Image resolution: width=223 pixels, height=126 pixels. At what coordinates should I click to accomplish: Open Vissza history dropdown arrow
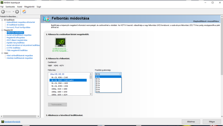[x=13, y=12]
